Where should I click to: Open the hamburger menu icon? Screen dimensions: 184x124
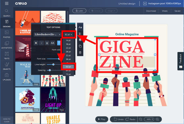[x=7, y=3]
